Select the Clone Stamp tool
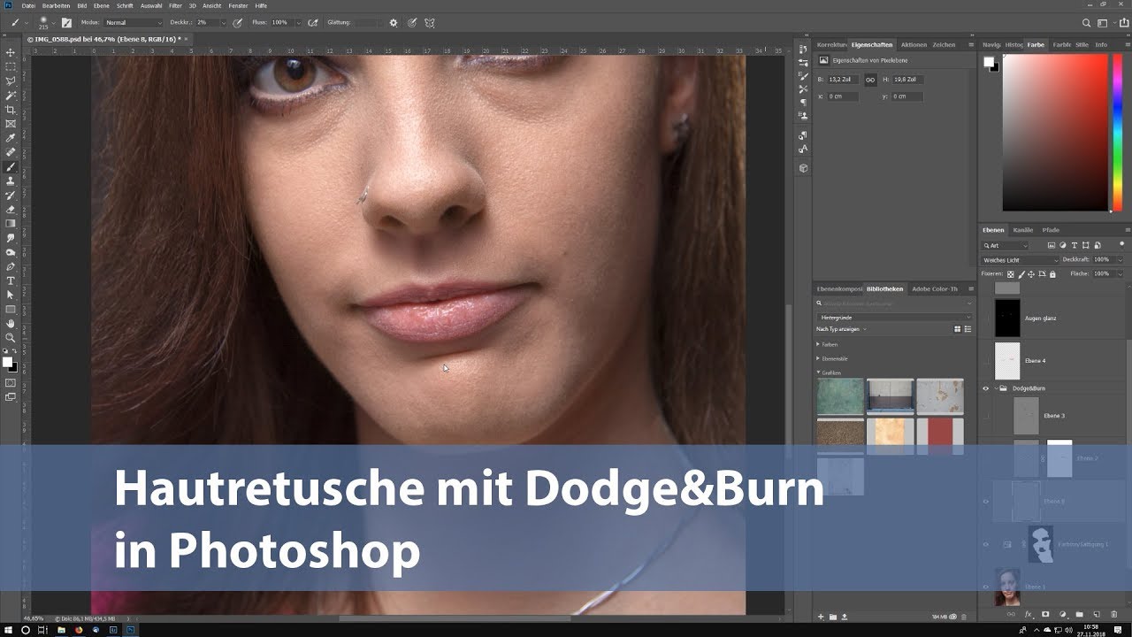This screenshot has height=637, width=1132. (x=11, y=180)
